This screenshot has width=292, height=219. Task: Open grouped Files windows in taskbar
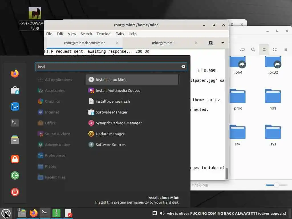[x=22, y=213]
